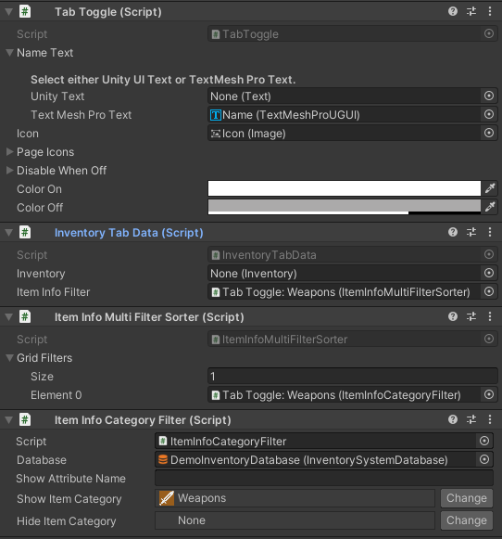The width and height of the screenshot is (502, 539).
Task: Open the Color On white swatch
Action: click(345, 188)
